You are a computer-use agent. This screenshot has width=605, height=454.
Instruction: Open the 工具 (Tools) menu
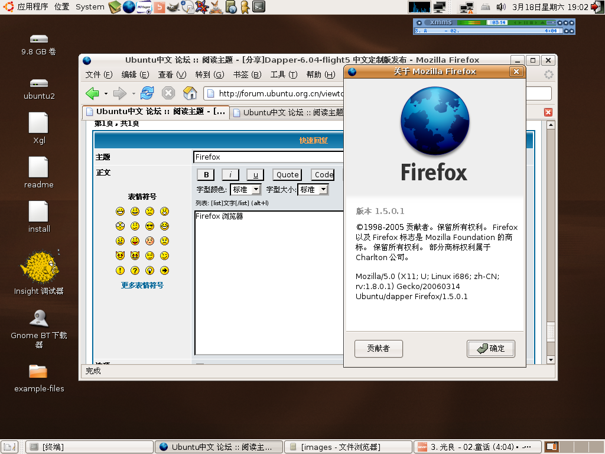coord(284,74)
